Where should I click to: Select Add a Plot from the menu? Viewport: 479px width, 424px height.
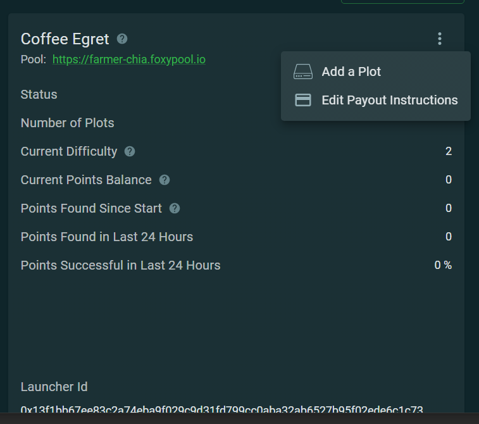pos(351,72)
